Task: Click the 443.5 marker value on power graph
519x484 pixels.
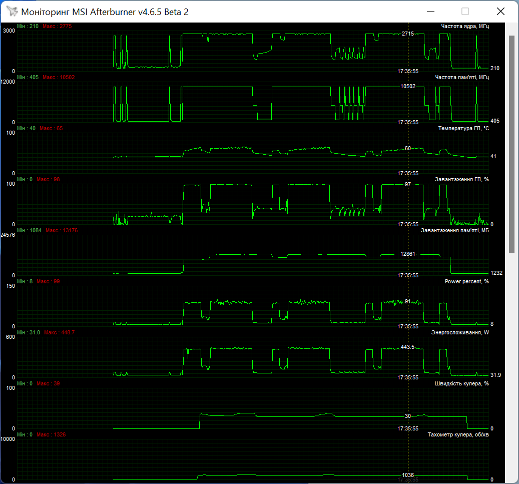Action: pos(408,347)
